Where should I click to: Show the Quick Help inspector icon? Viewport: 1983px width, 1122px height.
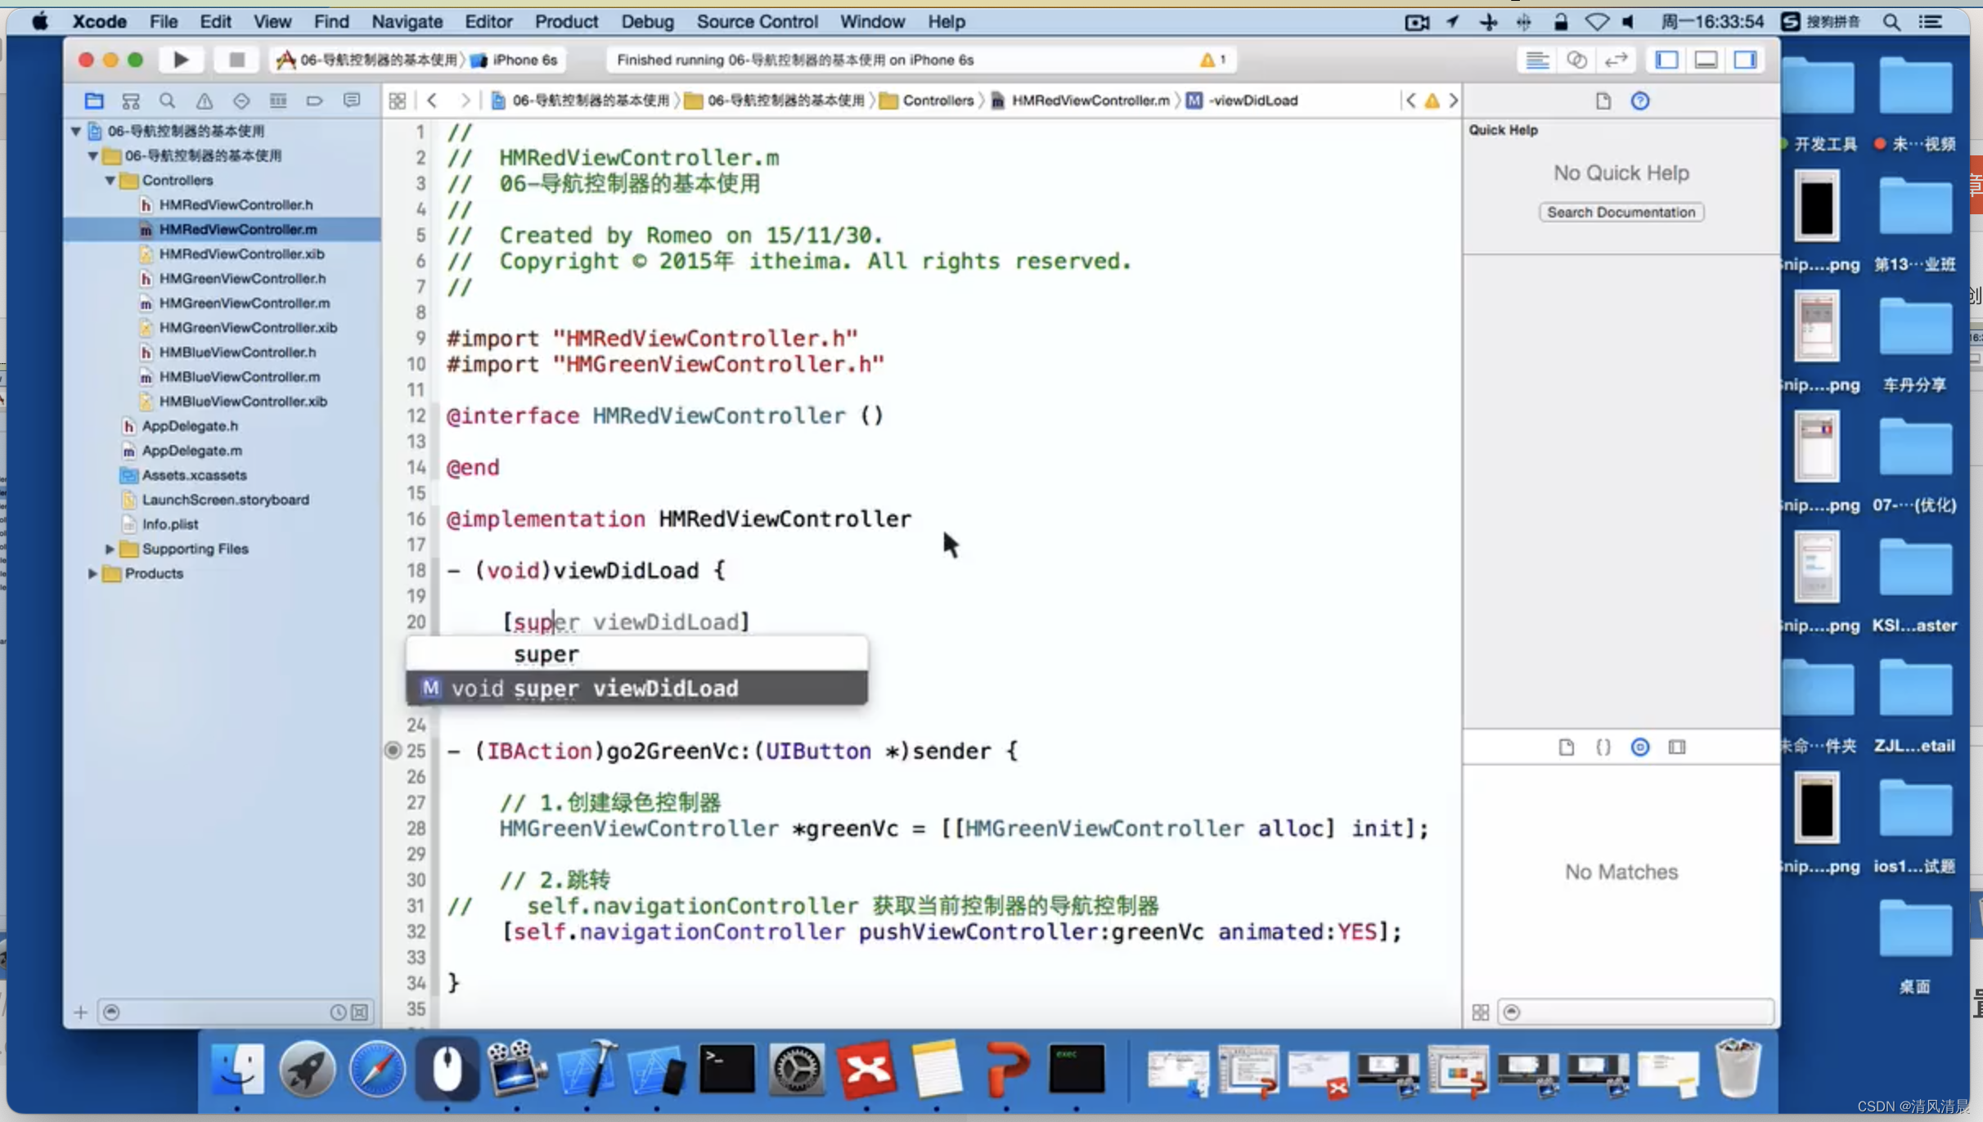pyautogui.click(x=1639, y=101)
